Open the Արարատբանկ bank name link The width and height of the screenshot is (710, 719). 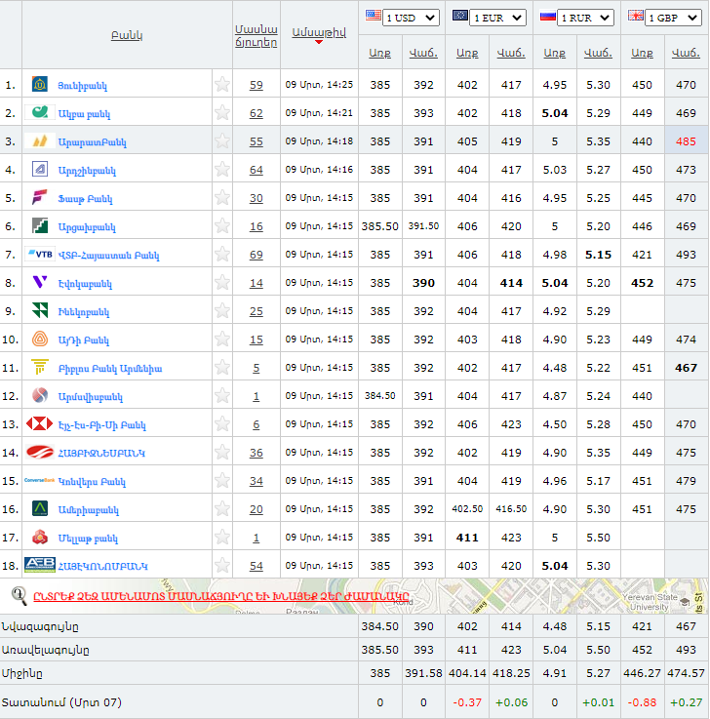click(x=92, y=141)
